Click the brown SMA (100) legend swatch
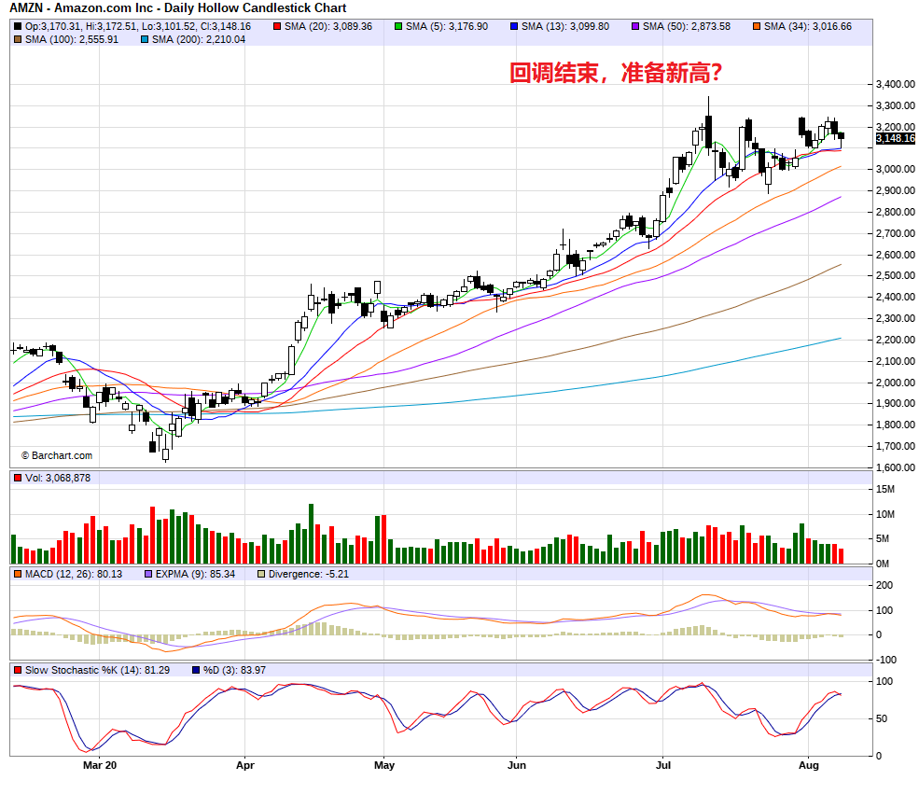Screen dimensions: 919x794 pos(18,39)
